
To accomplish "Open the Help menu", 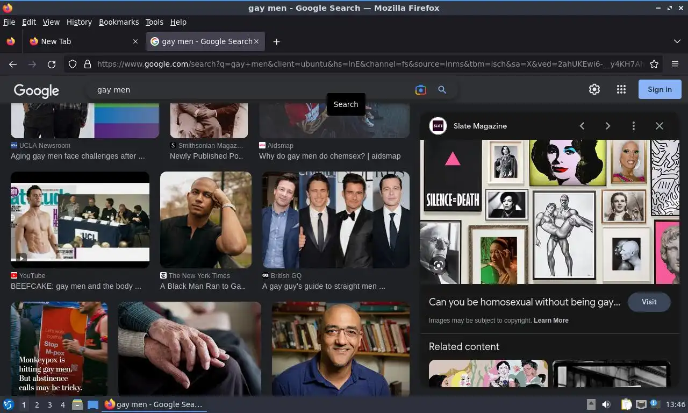I will coord(178,22).
